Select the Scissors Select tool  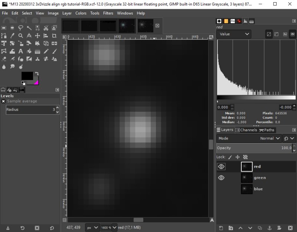[x=46, y=28]
